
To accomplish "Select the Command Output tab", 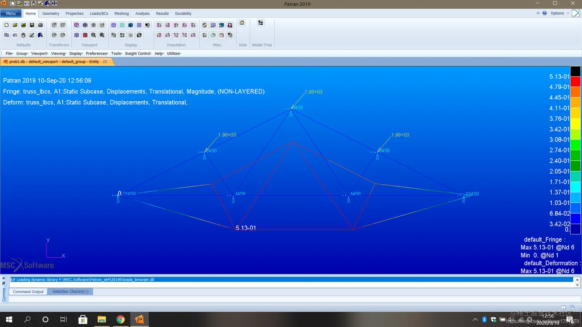I will [x=28, y=292].
